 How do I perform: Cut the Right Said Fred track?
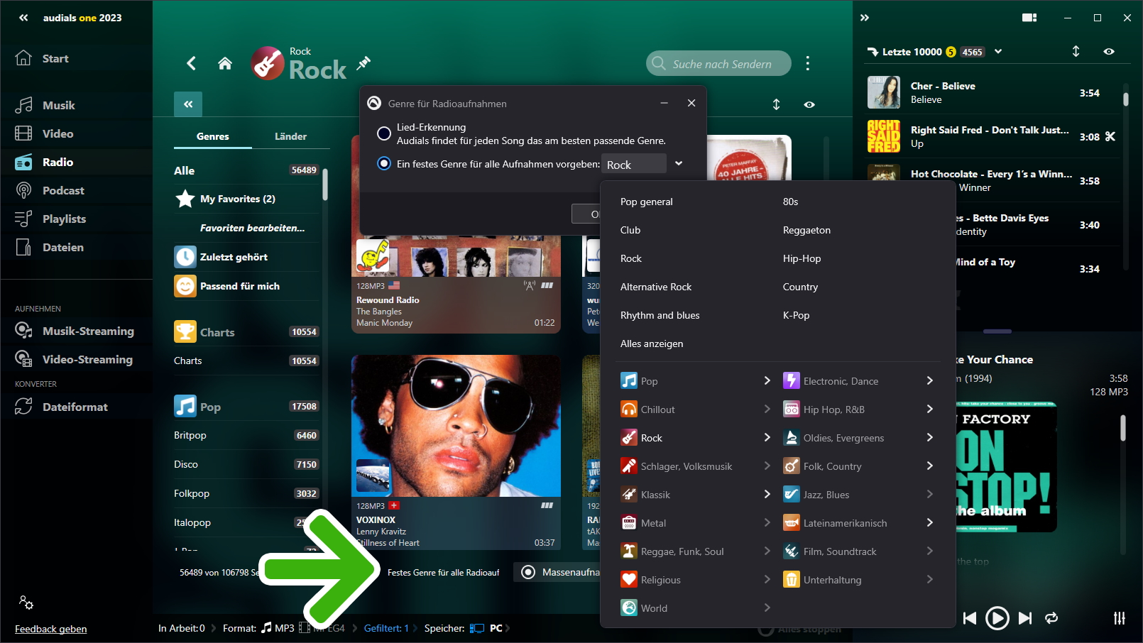click(1110, 136)
